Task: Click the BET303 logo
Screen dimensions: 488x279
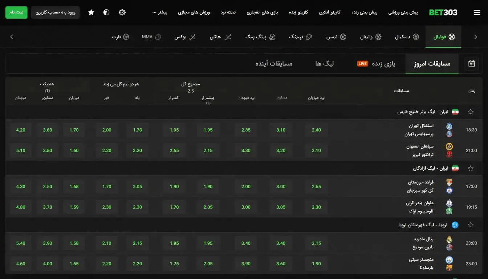Action: click(x=443, y=13)
